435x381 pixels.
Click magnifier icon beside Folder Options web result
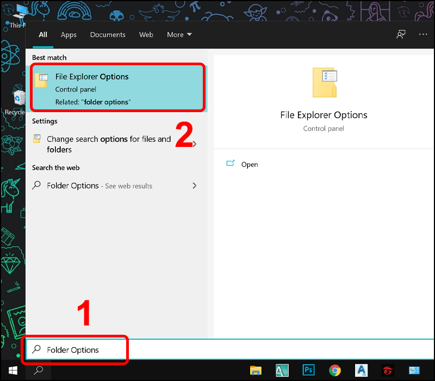coord(36,185)
